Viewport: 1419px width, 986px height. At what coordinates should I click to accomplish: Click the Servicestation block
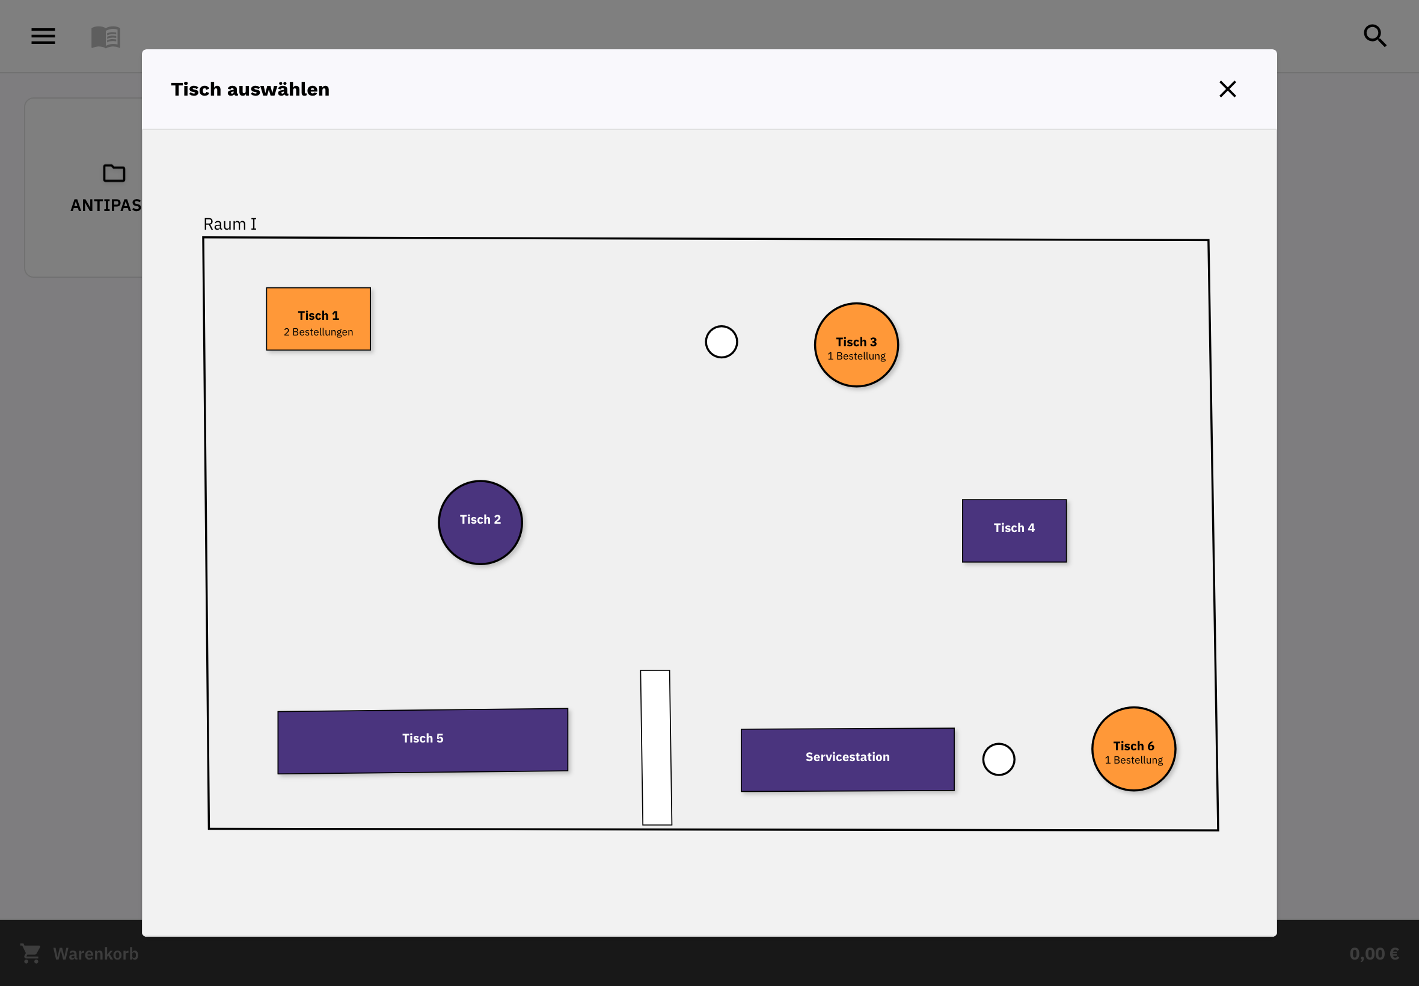(x=847, y=759)
